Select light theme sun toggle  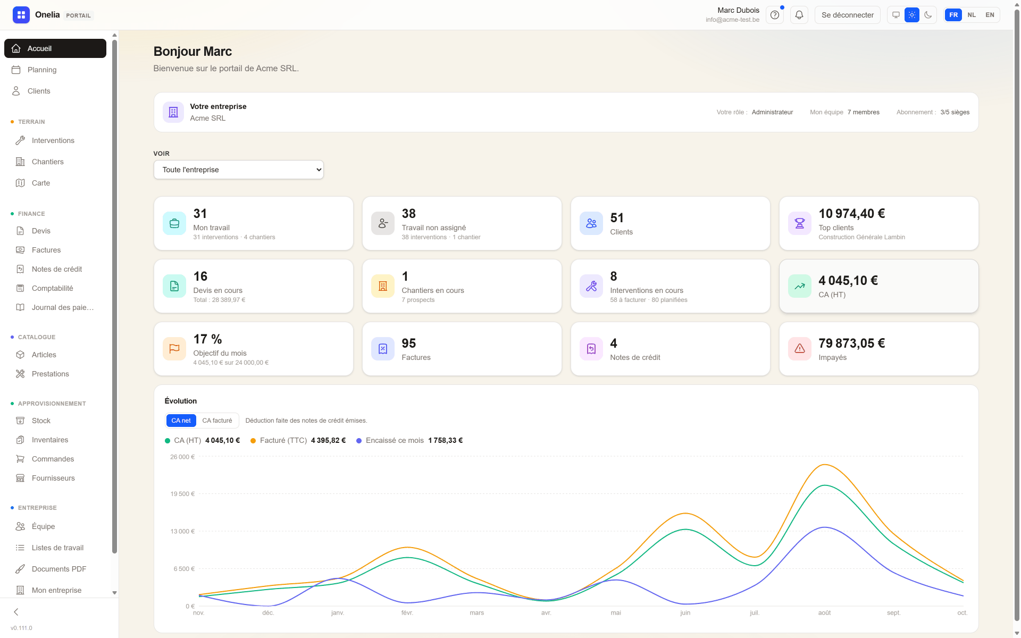tap(912, 15)
